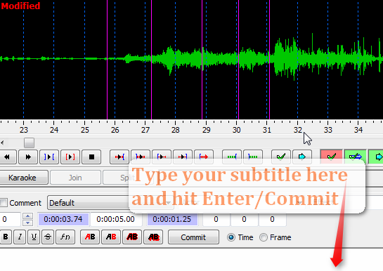The width and height of the screenshot is (383, 271).
Task: Stop audio playback
Action: click(91, 157)
